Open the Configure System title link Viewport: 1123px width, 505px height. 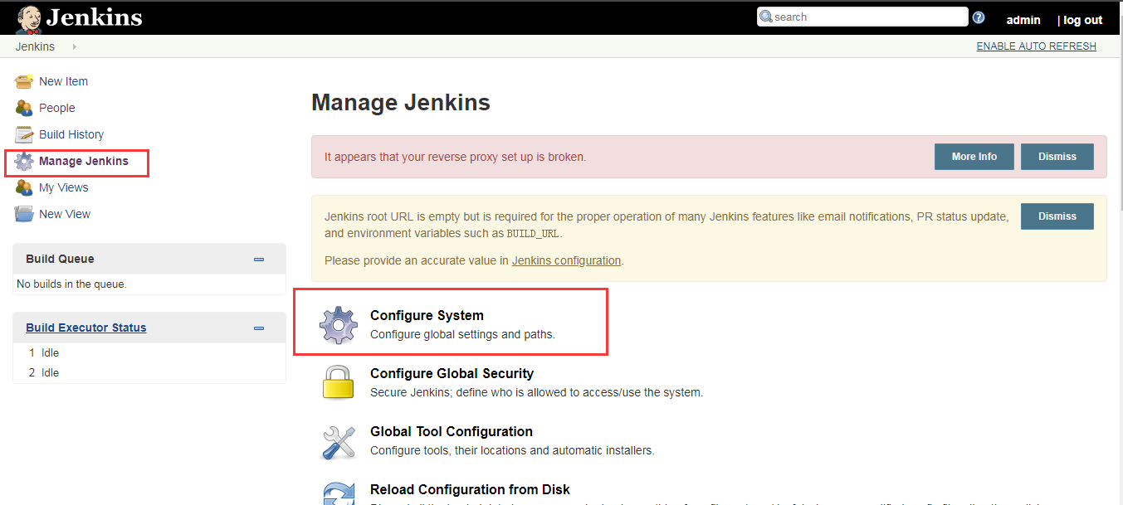coord(427,315)
